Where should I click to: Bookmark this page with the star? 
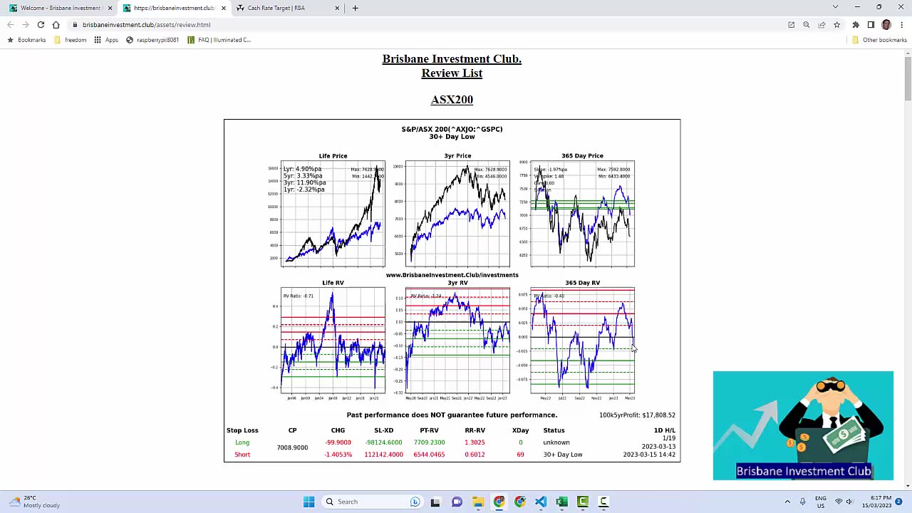coord(836,25)
